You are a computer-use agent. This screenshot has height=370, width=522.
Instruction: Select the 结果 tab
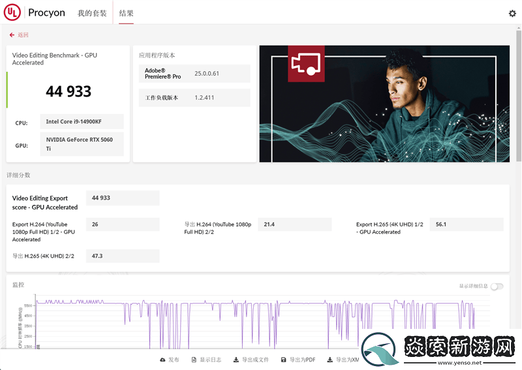tap(126, 13)
